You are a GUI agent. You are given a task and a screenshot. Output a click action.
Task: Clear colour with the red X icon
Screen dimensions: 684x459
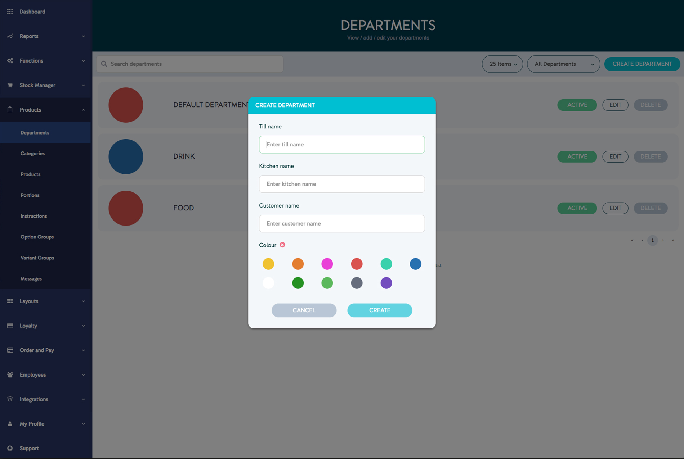coord(282,245)
